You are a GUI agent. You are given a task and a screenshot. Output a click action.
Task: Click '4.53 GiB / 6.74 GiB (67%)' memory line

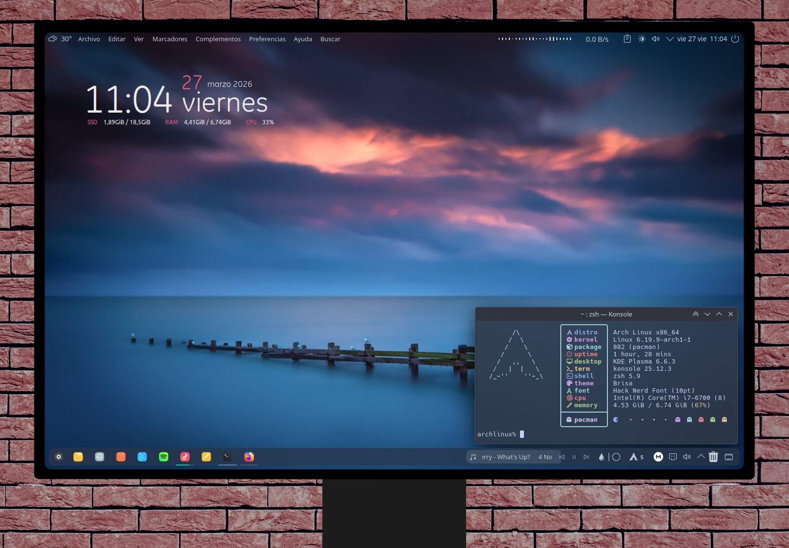tap(661, 405)
